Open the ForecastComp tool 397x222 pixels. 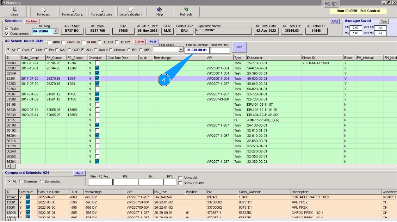pyautogui.click(x=72, y=12)
